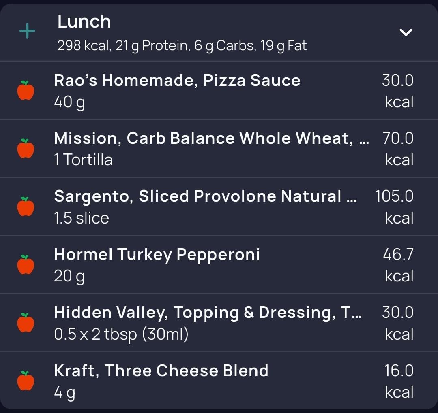The width and height of the screenshot is (438, 413).
Task: Click apple icon beside Hormel Turkey Pepperoni
Action: [x=26, y=264]
